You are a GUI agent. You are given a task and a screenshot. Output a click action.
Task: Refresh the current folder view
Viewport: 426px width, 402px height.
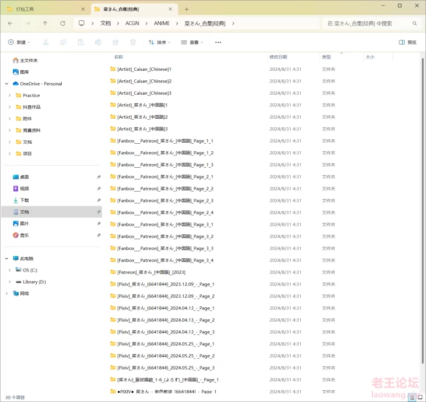click(62, 23)
